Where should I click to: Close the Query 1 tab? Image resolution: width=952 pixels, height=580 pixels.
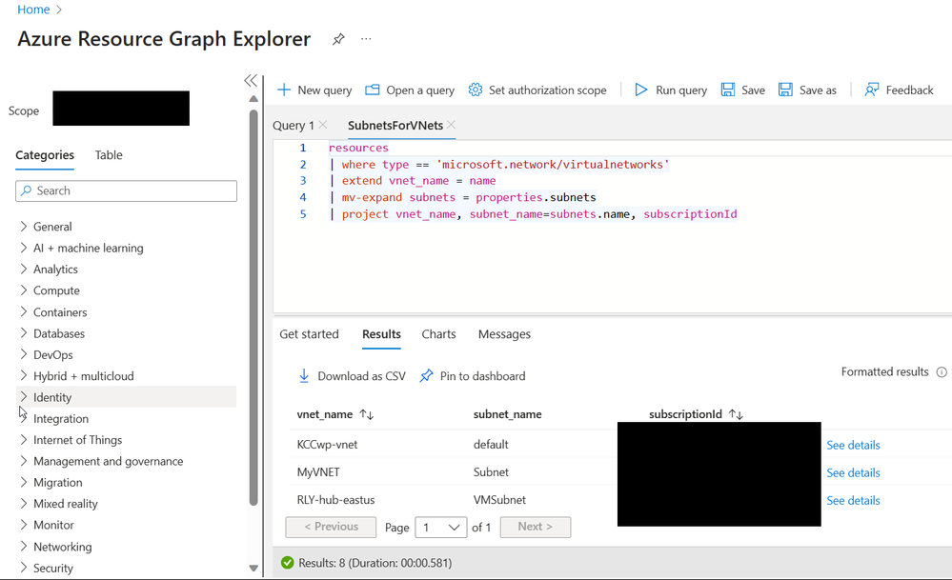(x=323, y=125)
